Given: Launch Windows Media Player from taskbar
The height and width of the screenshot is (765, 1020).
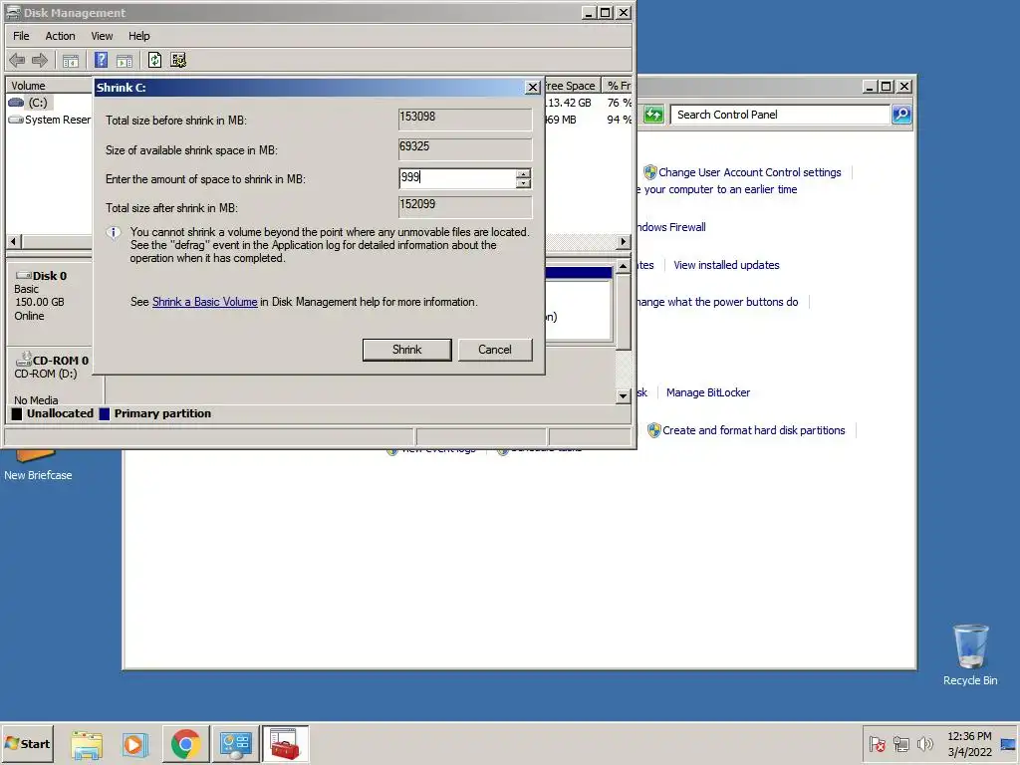Looking at the screenshot, I should pos(135,744).
